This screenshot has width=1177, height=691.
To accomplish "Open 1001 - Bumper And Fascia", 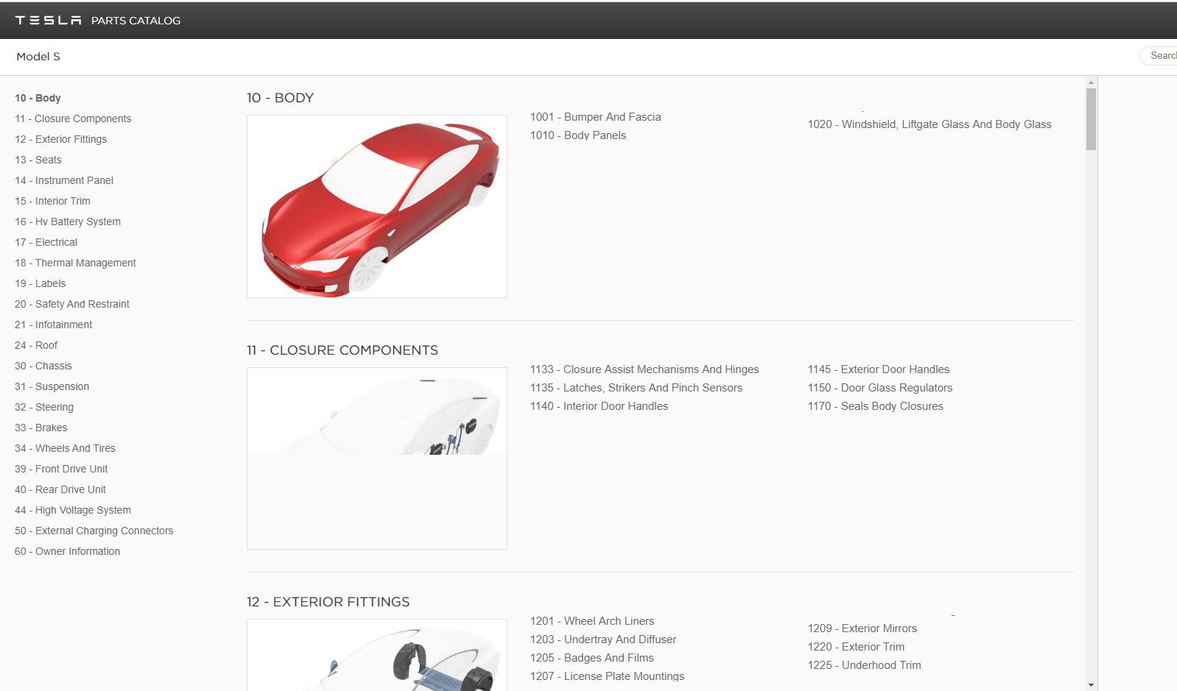I will tap(595, 117).
